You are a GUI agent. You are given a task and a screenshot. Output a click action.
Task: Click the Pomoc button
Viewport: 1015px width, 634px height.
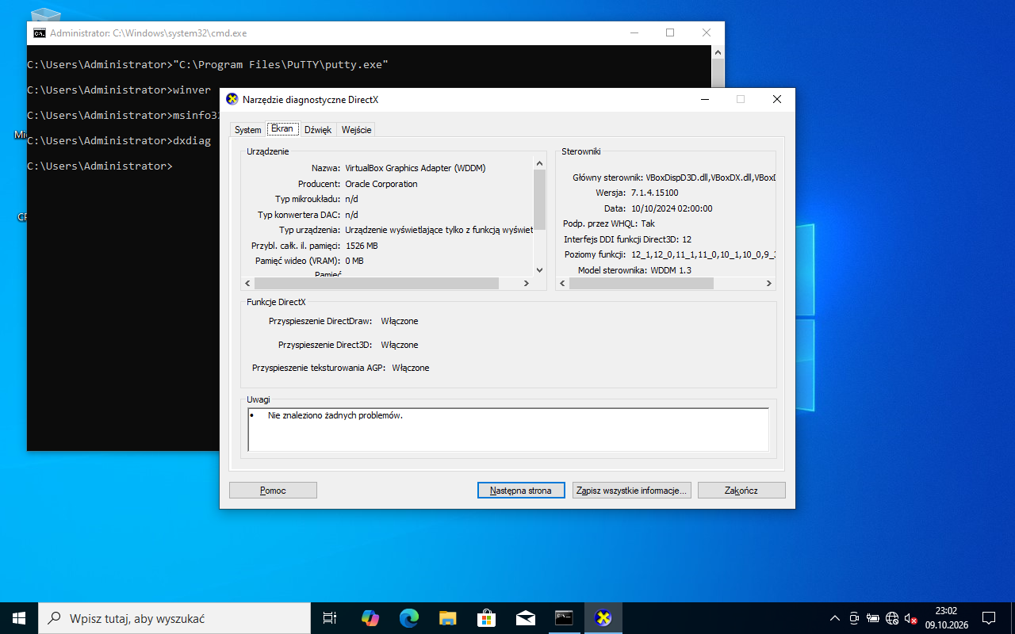tap(273, 491)
